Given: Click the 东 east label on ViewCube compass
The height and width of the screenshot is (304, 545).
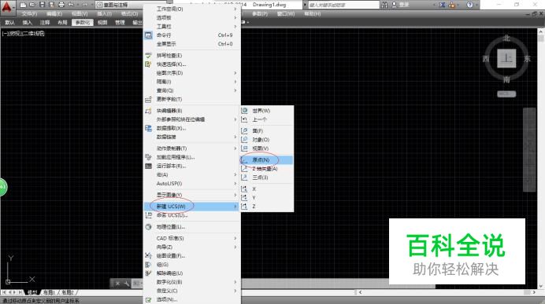Looking at the screenshot, I should click(x=527, y=59).
